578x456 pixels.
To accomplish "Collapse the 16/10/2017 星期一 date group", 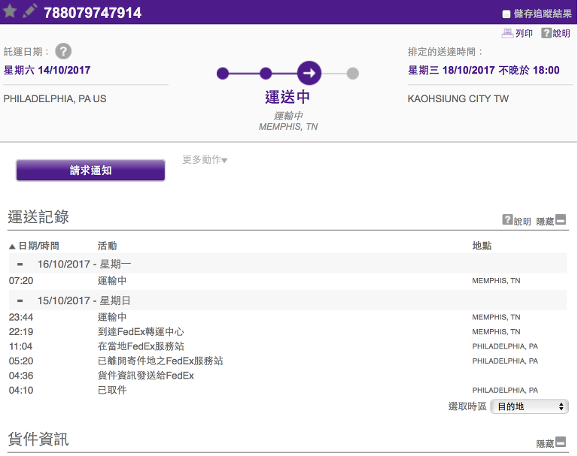I will pos(20,264).
